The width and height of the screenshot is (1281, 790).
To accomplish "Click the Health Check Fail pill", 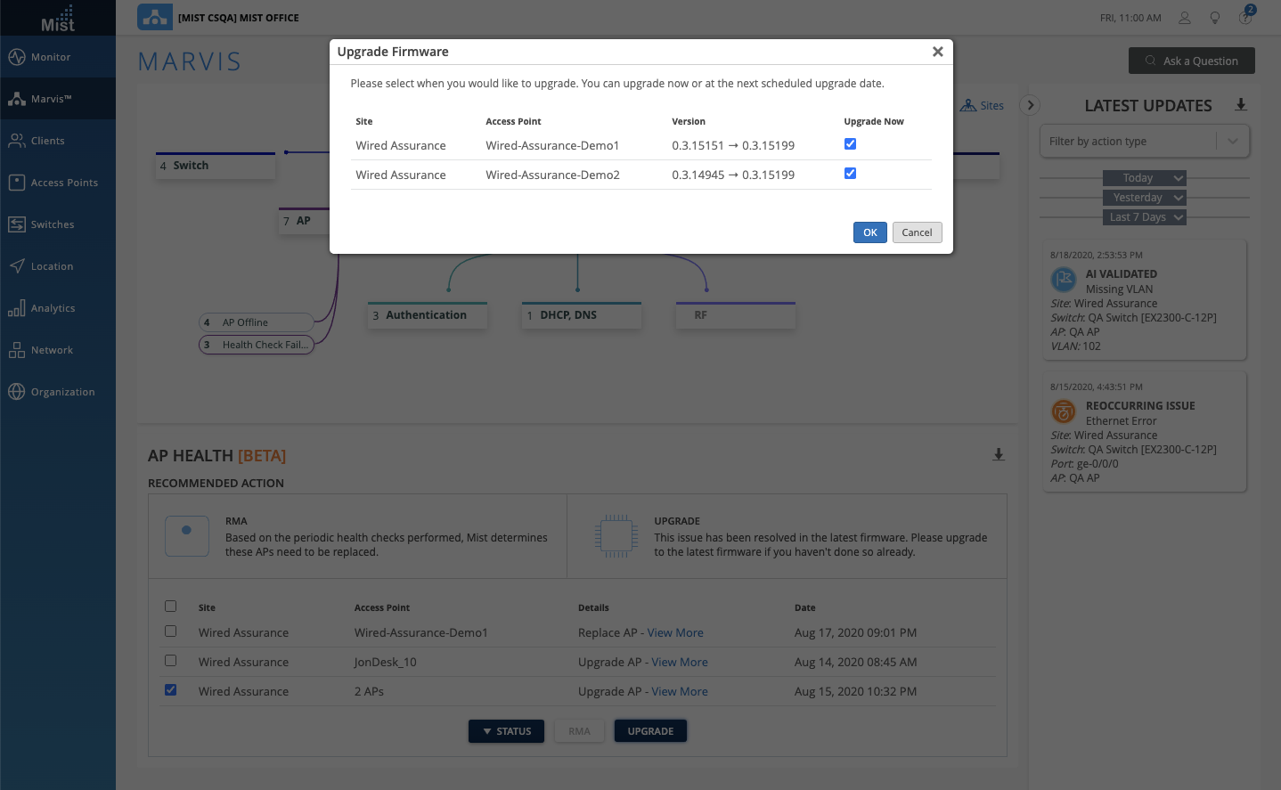I will click(x=257, y=345).
